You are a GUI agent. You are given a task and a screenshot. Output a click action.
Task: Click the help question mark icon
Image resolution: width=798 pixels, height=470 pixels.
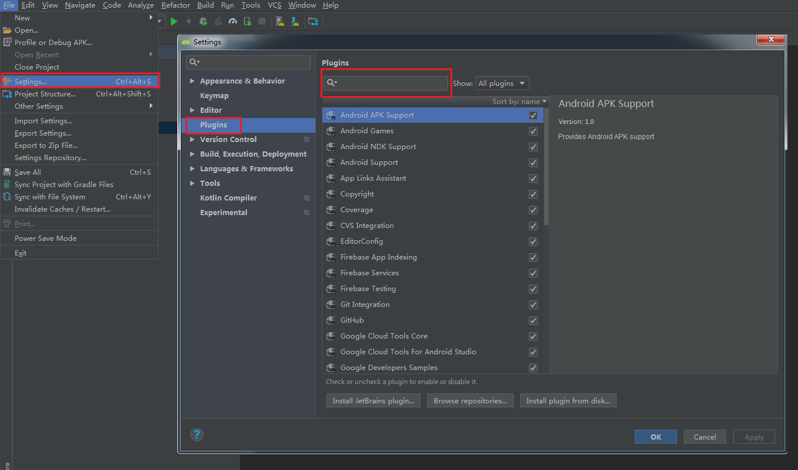click(197, 434)
